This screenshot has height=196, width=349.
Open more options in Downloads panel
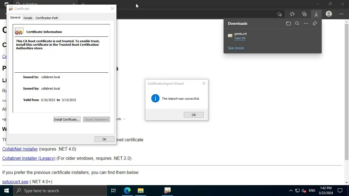click(306, 23)
